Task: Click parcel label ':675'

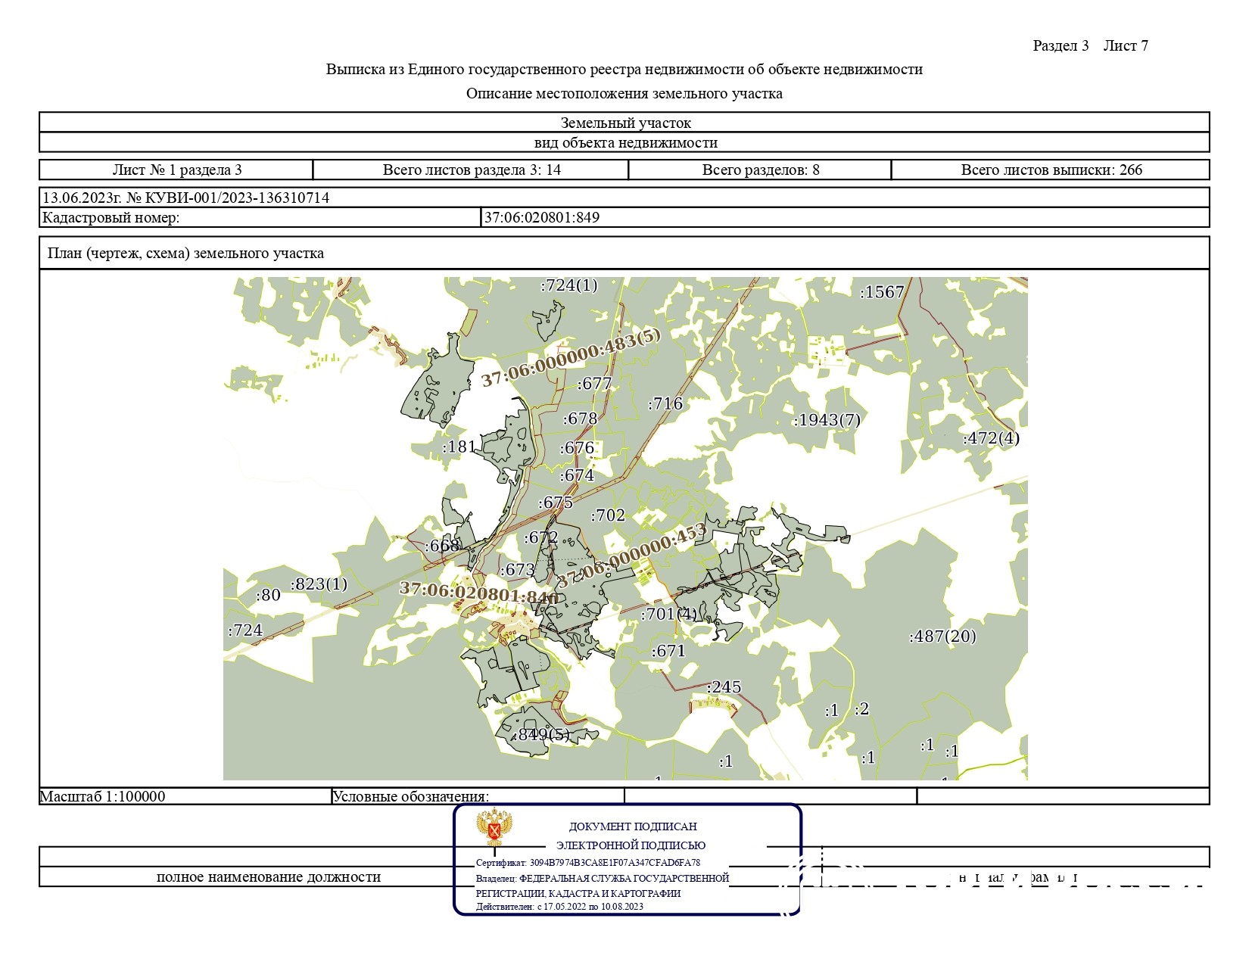Action: pyautogui.click(x=556, y=503)
